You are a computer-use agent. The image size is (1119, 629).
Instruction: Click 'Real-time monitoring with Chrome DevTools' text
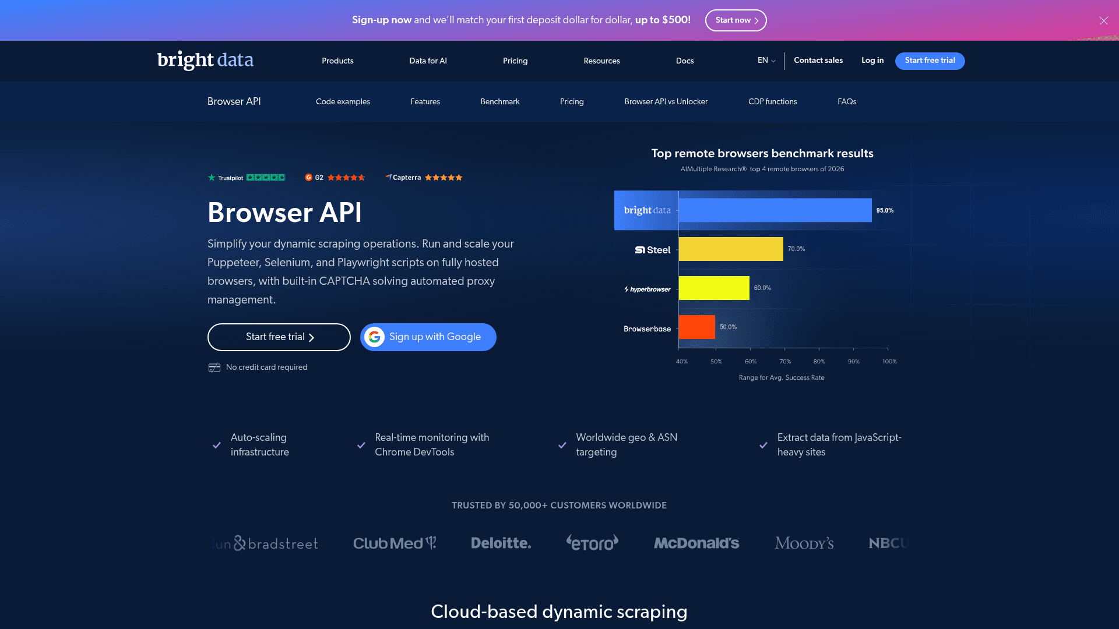[x=432, y=445]
